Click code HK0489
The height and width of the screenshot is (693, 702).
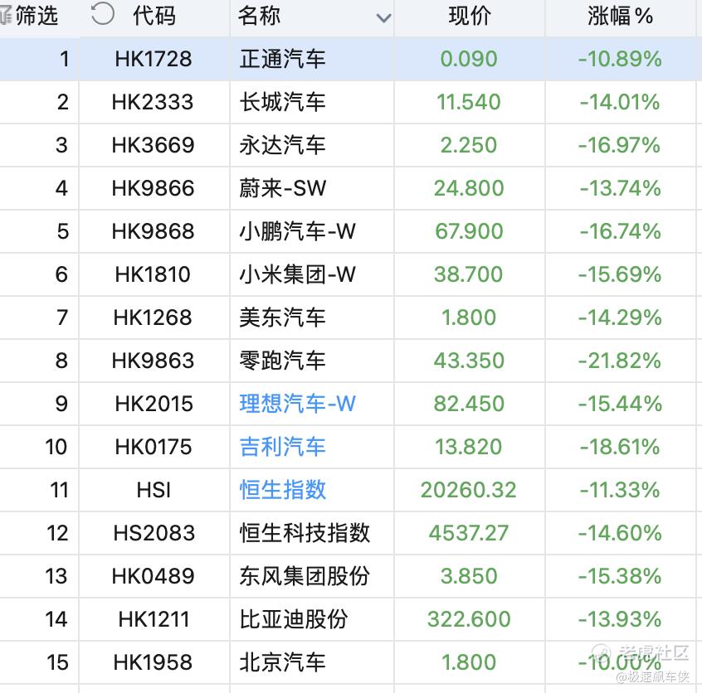pos(154,576)
